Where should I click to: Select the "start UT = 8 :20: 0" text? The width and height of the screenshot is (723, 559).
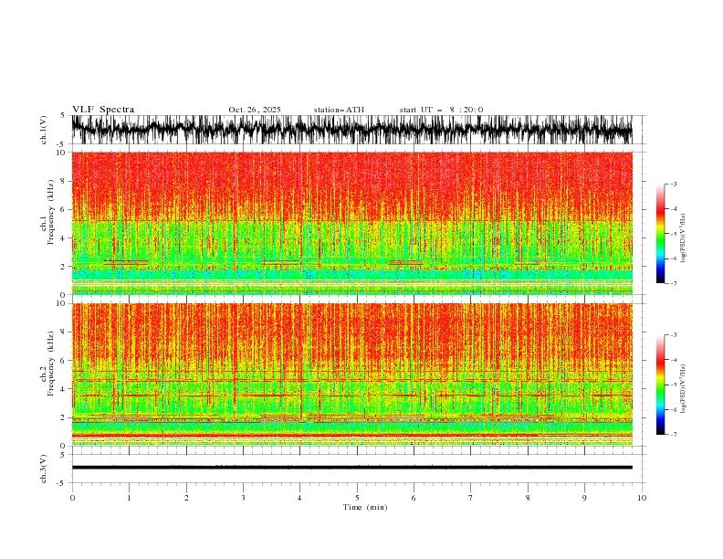pyautogui.click(x=441, y=110)
